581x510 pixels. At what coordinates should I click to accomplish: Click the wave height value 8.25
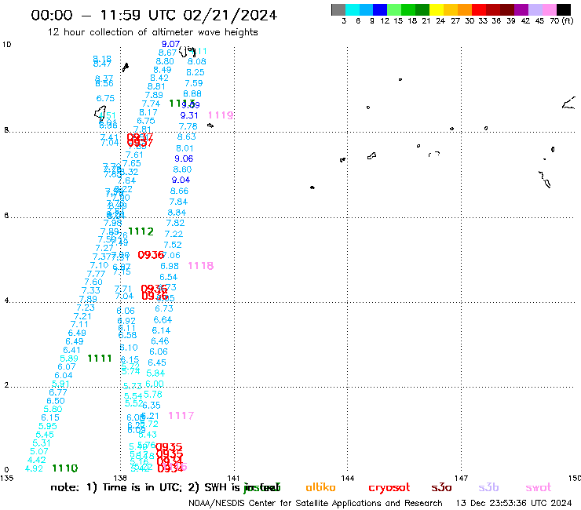(x=195, y=73)
